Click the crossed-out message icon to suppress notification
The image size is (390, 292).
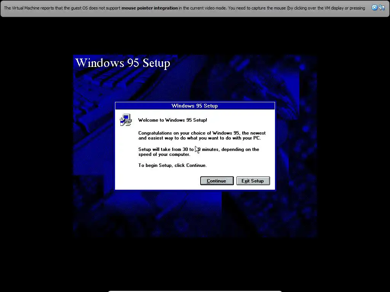[382, 8]
